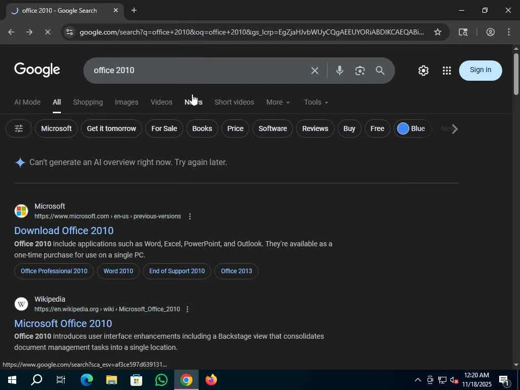This screenshot has width=520, height=390.
Task: Open Google Lens search in Chrome toolbar
Action: [463, 32]
